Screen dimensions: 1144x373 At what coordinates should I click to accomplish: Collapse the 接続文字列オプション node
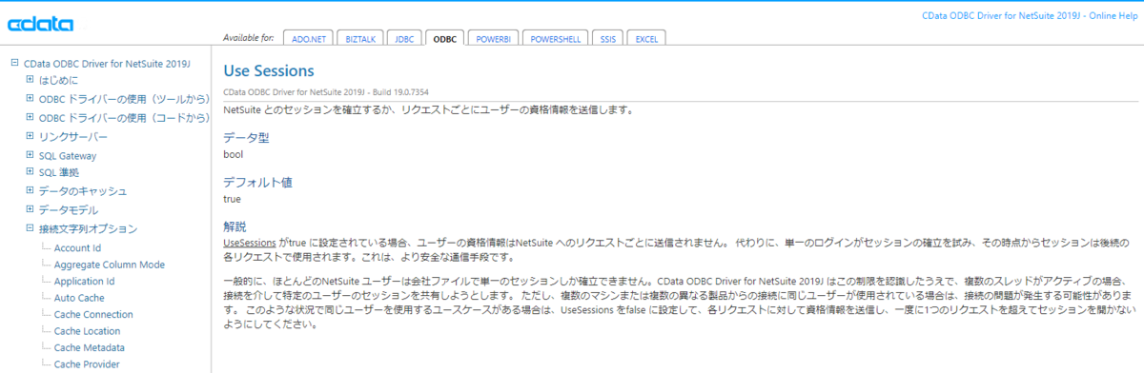coord(30,228)
